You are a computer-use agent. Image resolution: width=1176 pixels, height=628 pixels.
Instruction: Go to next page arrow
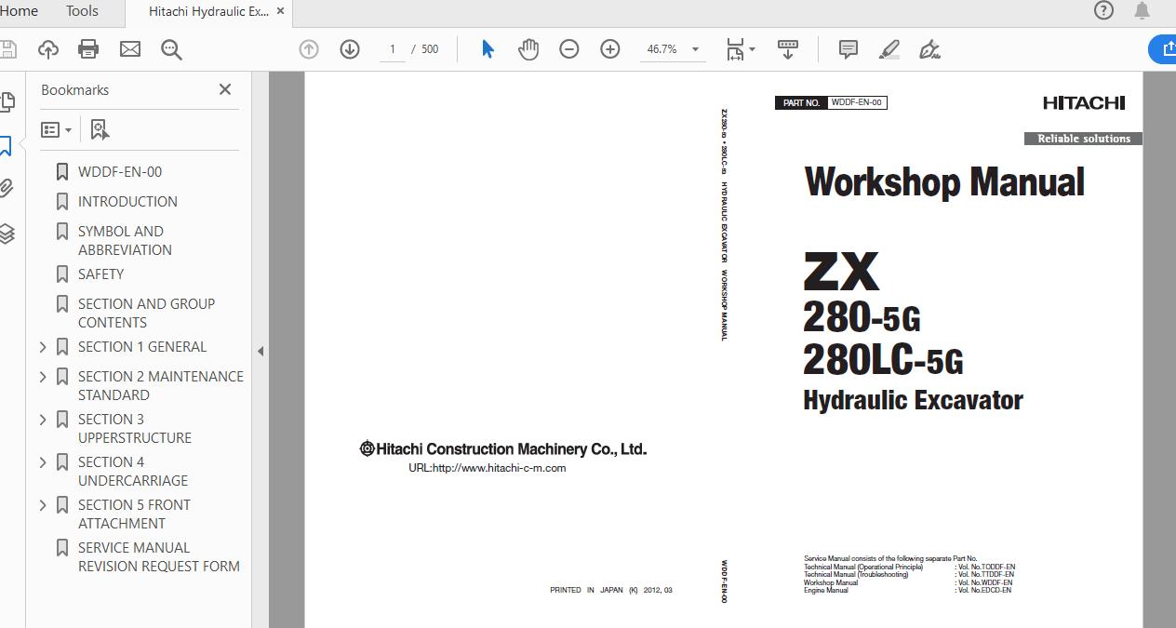(x=350, y=49)
